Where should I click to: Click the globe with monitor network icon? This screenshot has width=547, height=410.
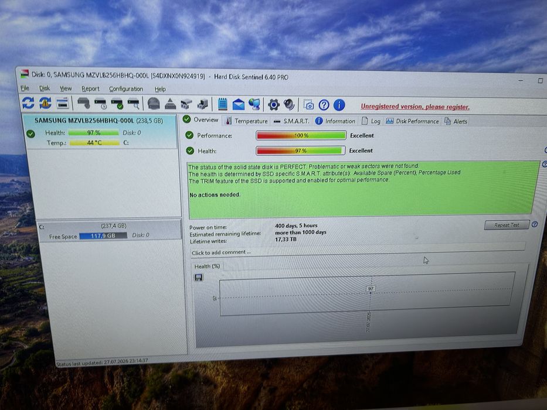pyautogui.click(x=254, y=104)
